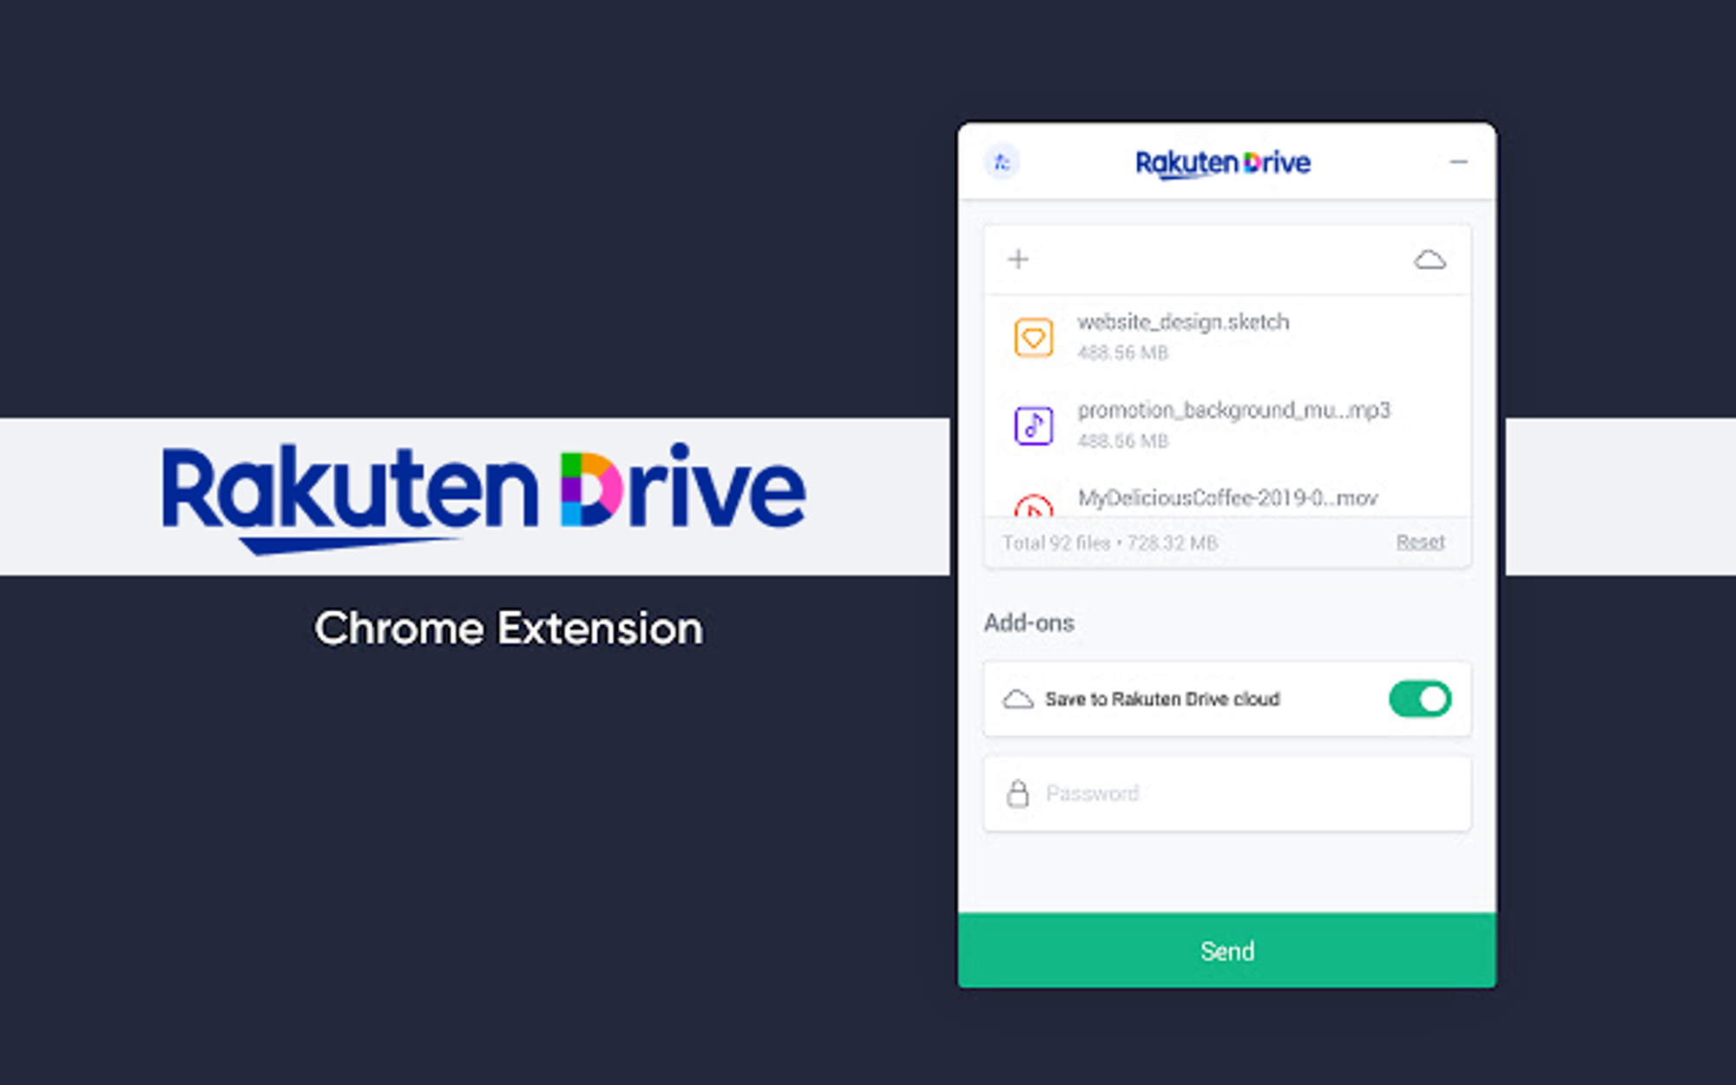Click the green Send button
The image size is (1736, 1085).
click(1226, 951)
